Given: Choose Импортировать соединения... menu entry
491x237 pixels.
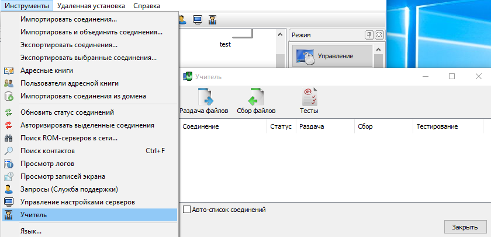Looking at the screenshot, I should click(89, 19).
